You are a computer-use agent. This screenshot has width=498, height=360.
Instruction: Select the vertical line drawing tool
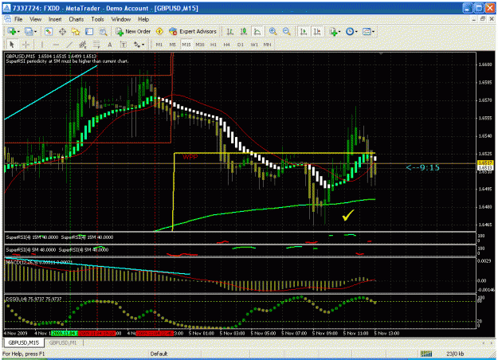click(x=41, y=45)
